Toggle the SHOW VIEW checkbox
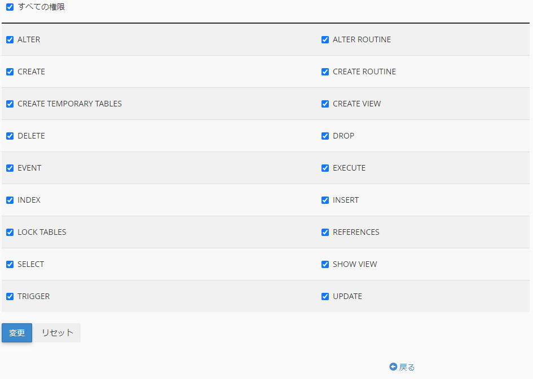533x379 pixels. (x=325, y=265)
